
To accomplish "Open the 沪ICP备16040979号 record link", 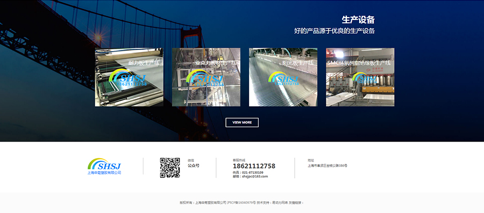I will coord(241,203).
